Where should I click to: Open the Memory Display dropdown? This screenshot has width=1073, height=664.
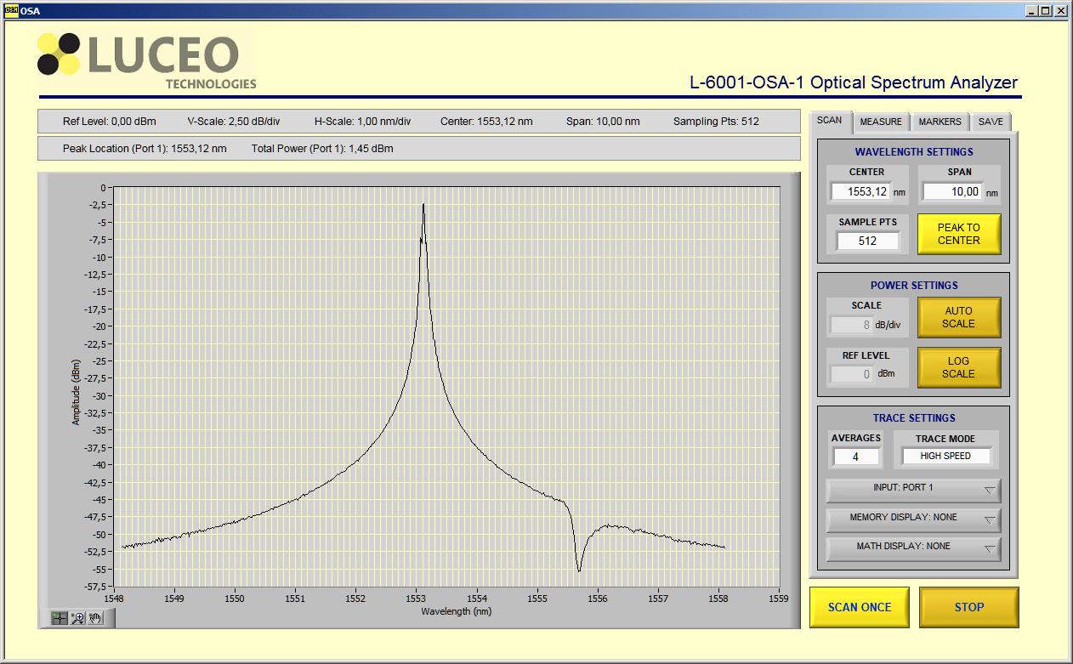(x=913, y=518)
